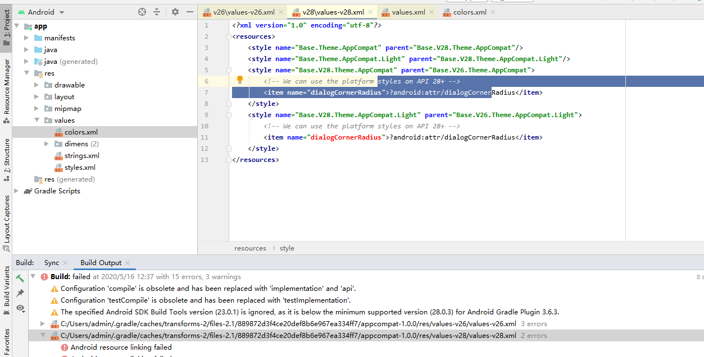The image size is (704, 357).
Task: Select the res (generated) tree node
Action: (x=70, y=179)
